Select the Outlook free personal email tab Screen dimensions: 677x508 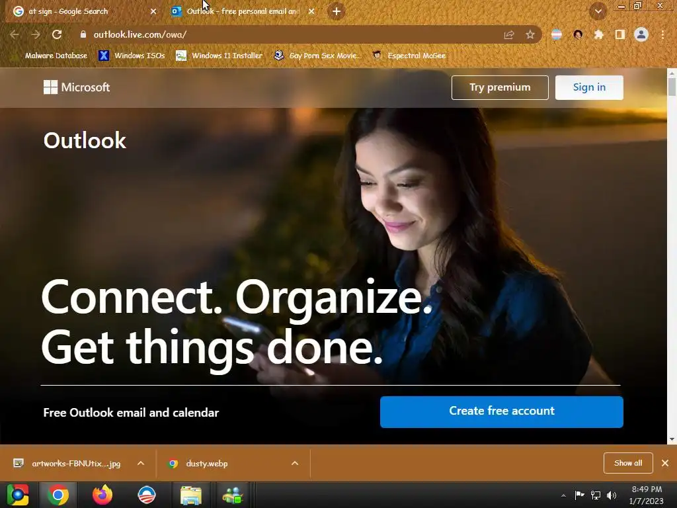pos(243,11)
